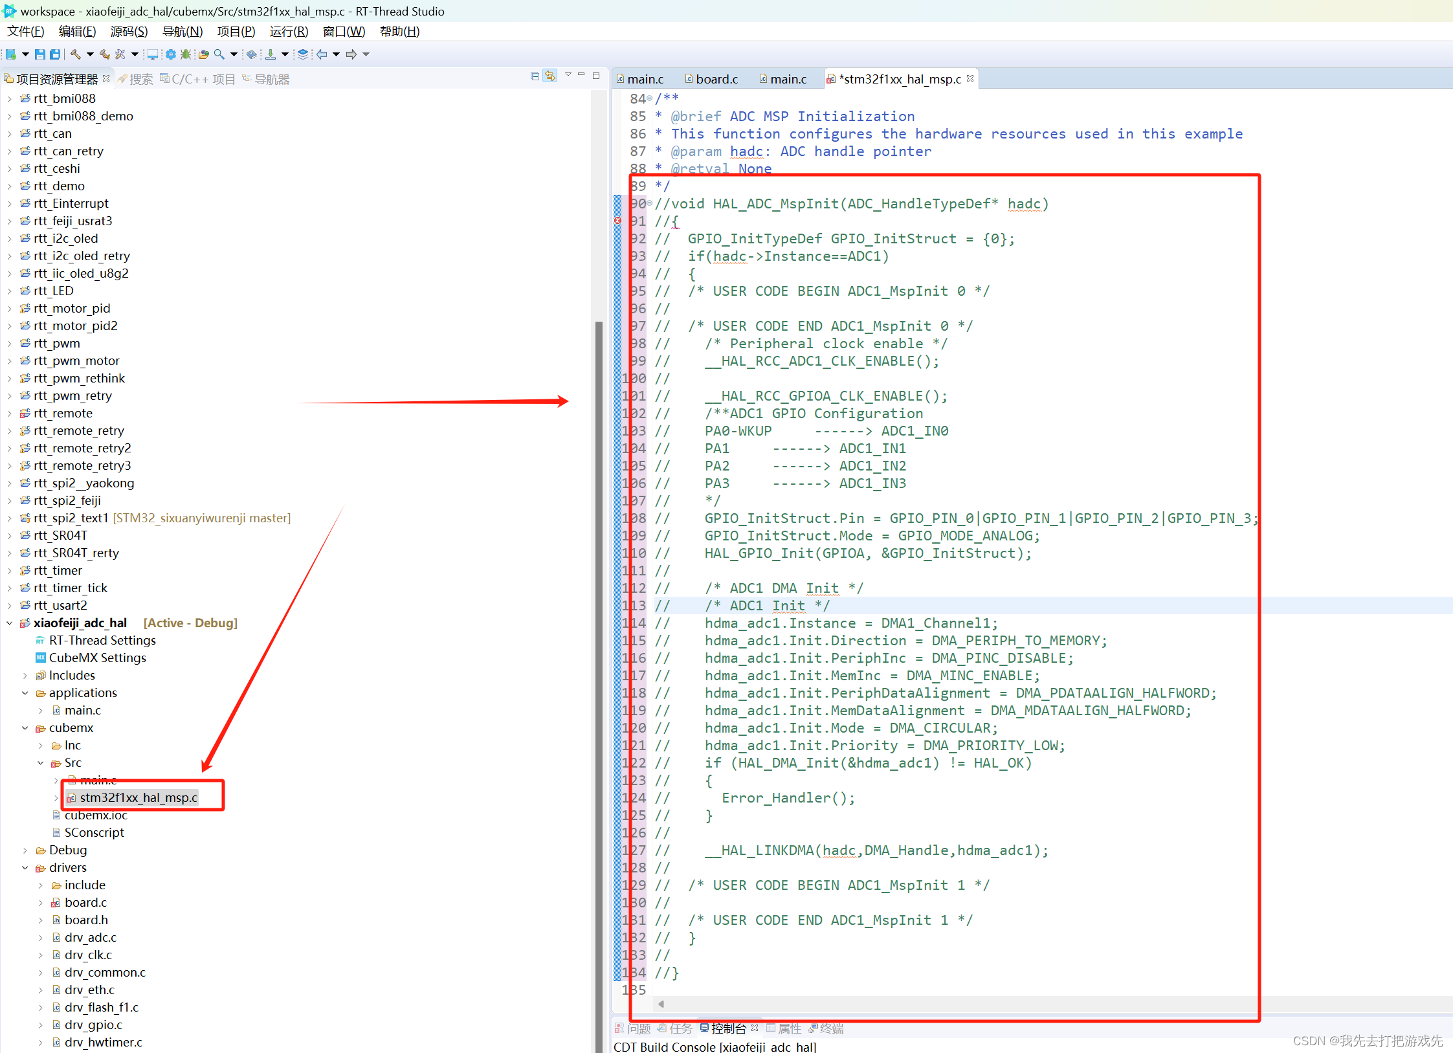Click the Save file toolbar icon
This screenshot has width=1453, height=1053.
(x=40, y=54)
